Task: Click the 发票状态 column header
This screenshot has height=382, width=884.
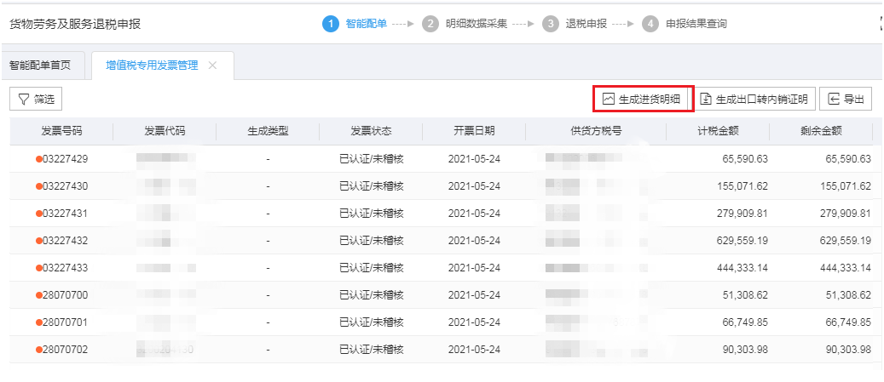Action: click(x=371, y=131)
